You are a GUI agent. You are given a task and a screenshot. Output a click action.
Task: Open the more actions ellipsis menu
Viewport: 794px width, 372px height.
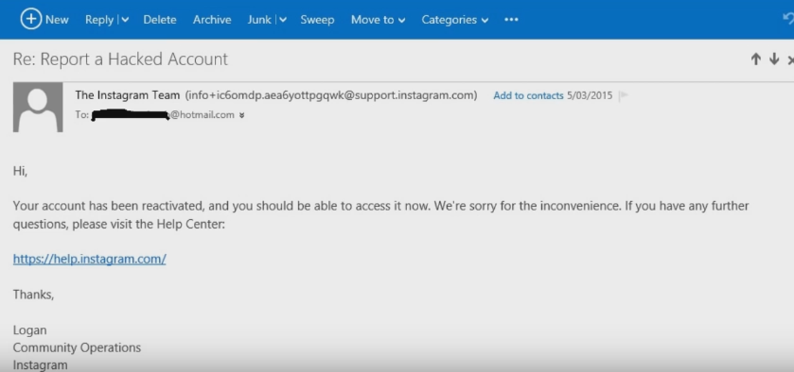(x=511, y=20)
